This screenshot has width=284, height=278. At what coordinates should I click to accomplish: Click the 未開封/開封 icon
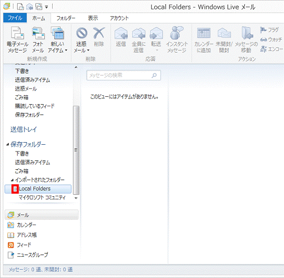pos(224,33)
